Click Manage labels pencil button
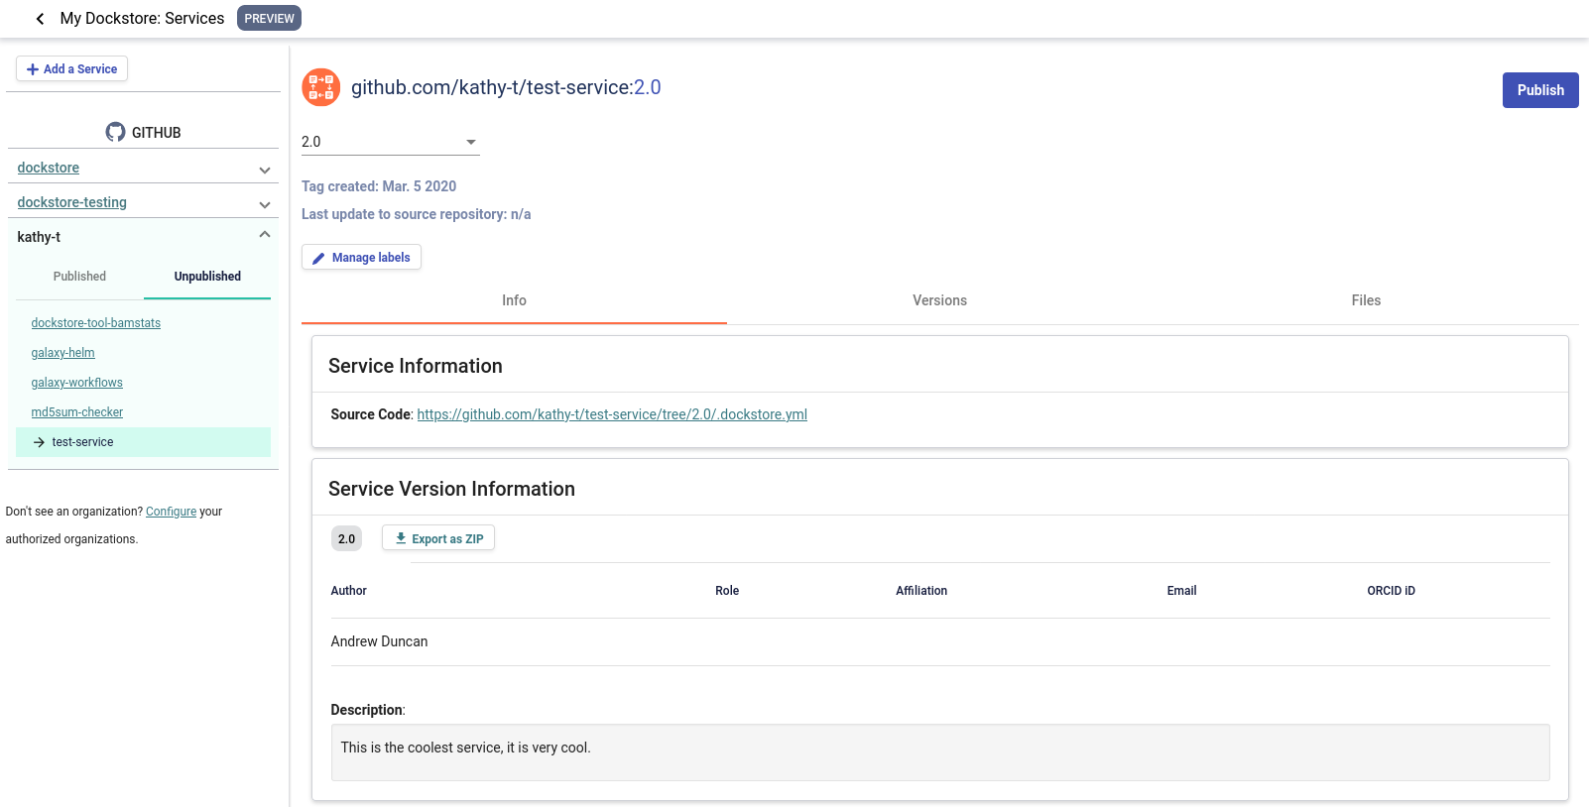The width and height of the screenshot is (1589, 807). coord(361,258)
